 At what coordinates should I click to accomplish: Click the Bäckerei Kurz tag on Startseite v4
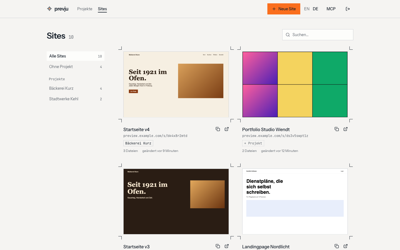pos(138,143)
